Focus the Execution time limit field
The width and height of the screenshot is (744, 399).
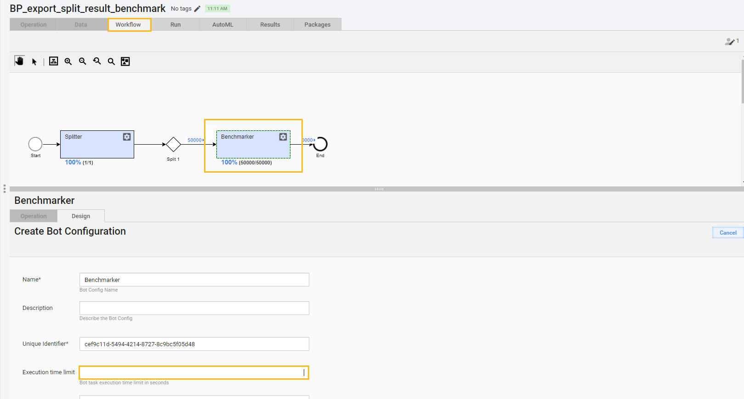(x=194, y=372)
